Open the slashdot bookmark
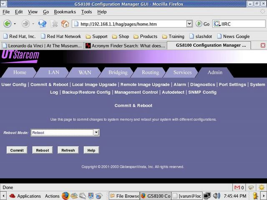This screenshot has width=267, height=200. tap(201, 36)
